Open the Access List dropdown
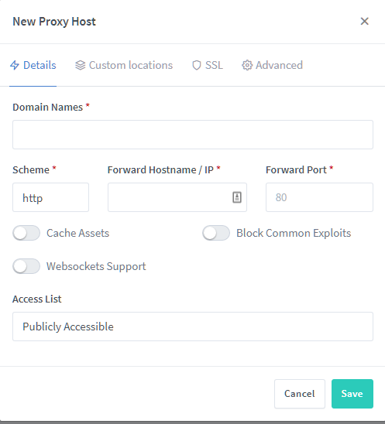This screenshot has width=385, height=424. click(x=193, y=327)
